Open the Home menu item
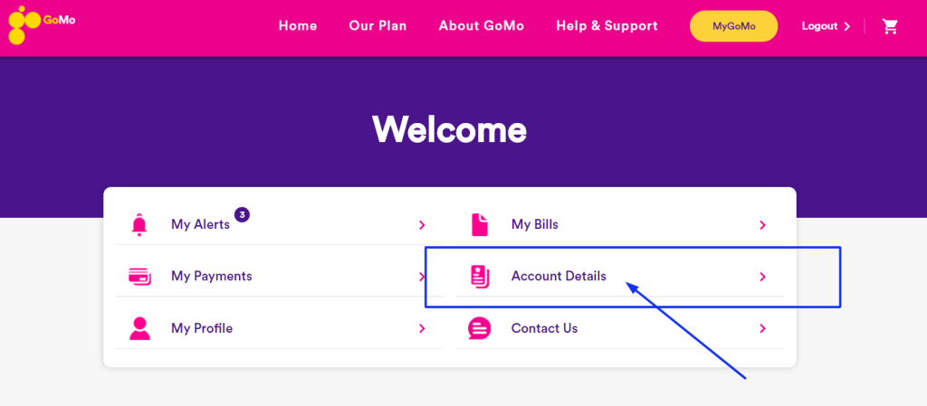Image resolution: width=927 pixels, height=406 pixels. [x=298, y=26]
